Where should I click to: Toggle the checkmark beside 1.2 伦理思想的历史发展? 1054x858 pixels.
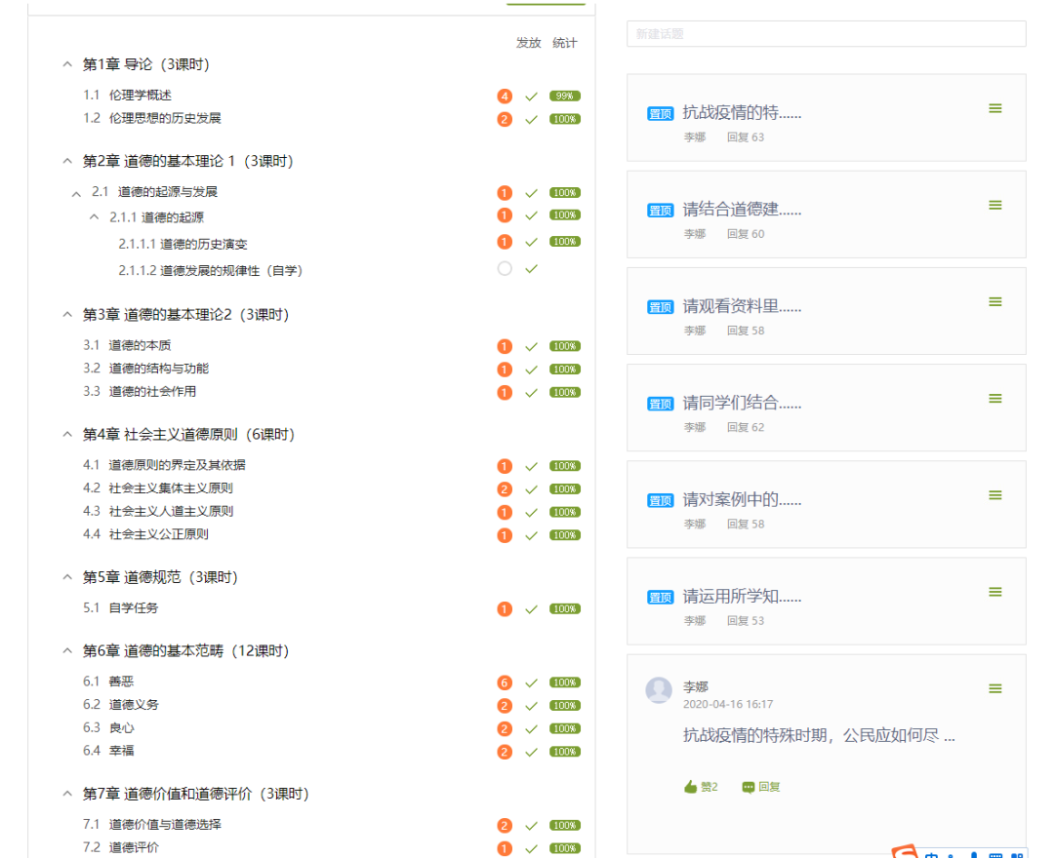pos(531,119)
